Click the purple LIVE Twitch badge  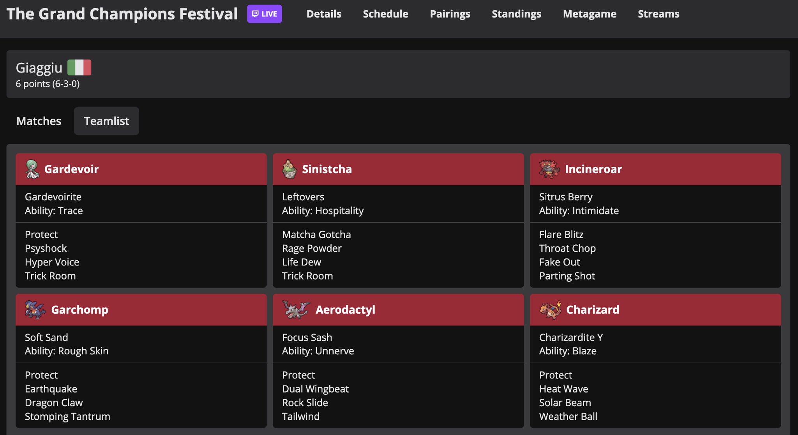tap(264, 14)
